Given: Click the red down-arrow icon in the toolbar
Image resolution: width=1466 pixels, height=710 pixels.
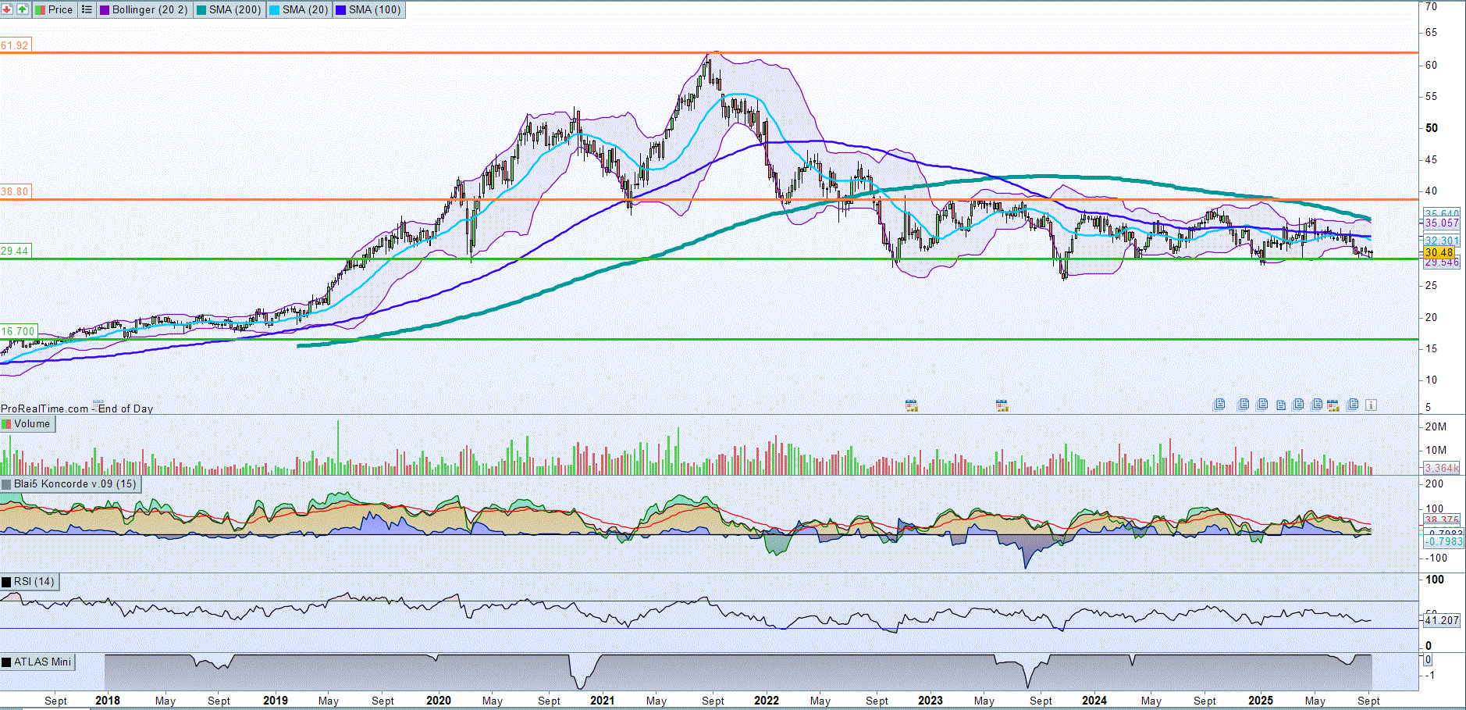Looking at the screenshot, I should pos(7,9).
